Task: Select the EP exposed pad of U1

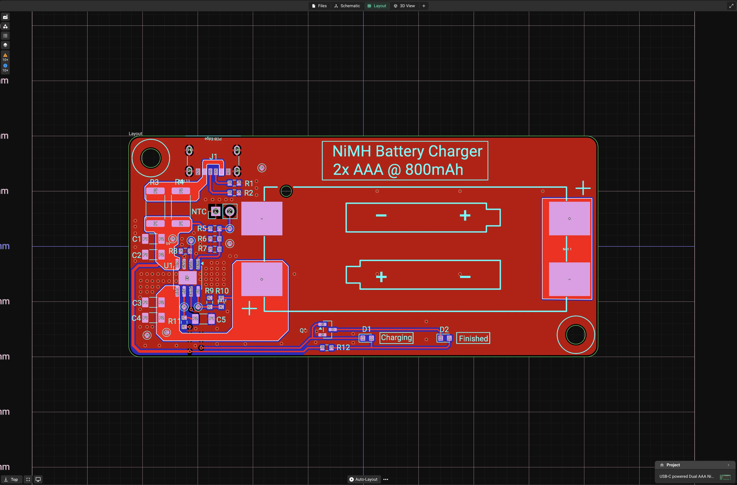Action: click(x=187, y=277)
